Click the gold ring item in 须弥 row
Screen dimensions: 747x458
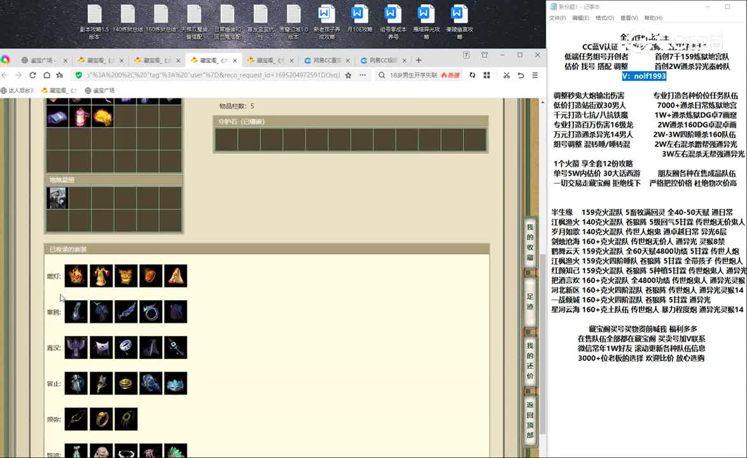(101, 419)
